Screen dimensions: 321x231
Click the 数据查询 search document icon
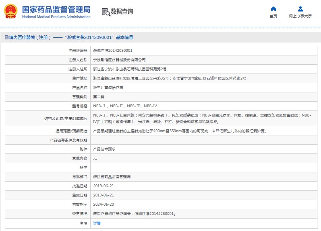point(106,12)
